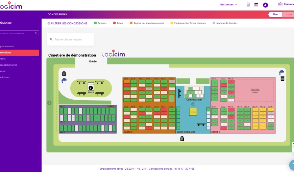Open Défunts in the sidebar menu
294x172 pixels.
[x=3, y=59]
